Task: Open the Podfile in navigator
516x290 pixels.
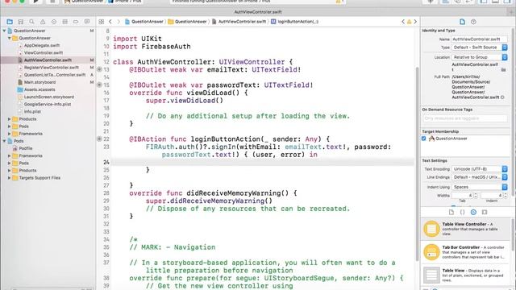Action: pyautogui.click(x=26, y=148)
